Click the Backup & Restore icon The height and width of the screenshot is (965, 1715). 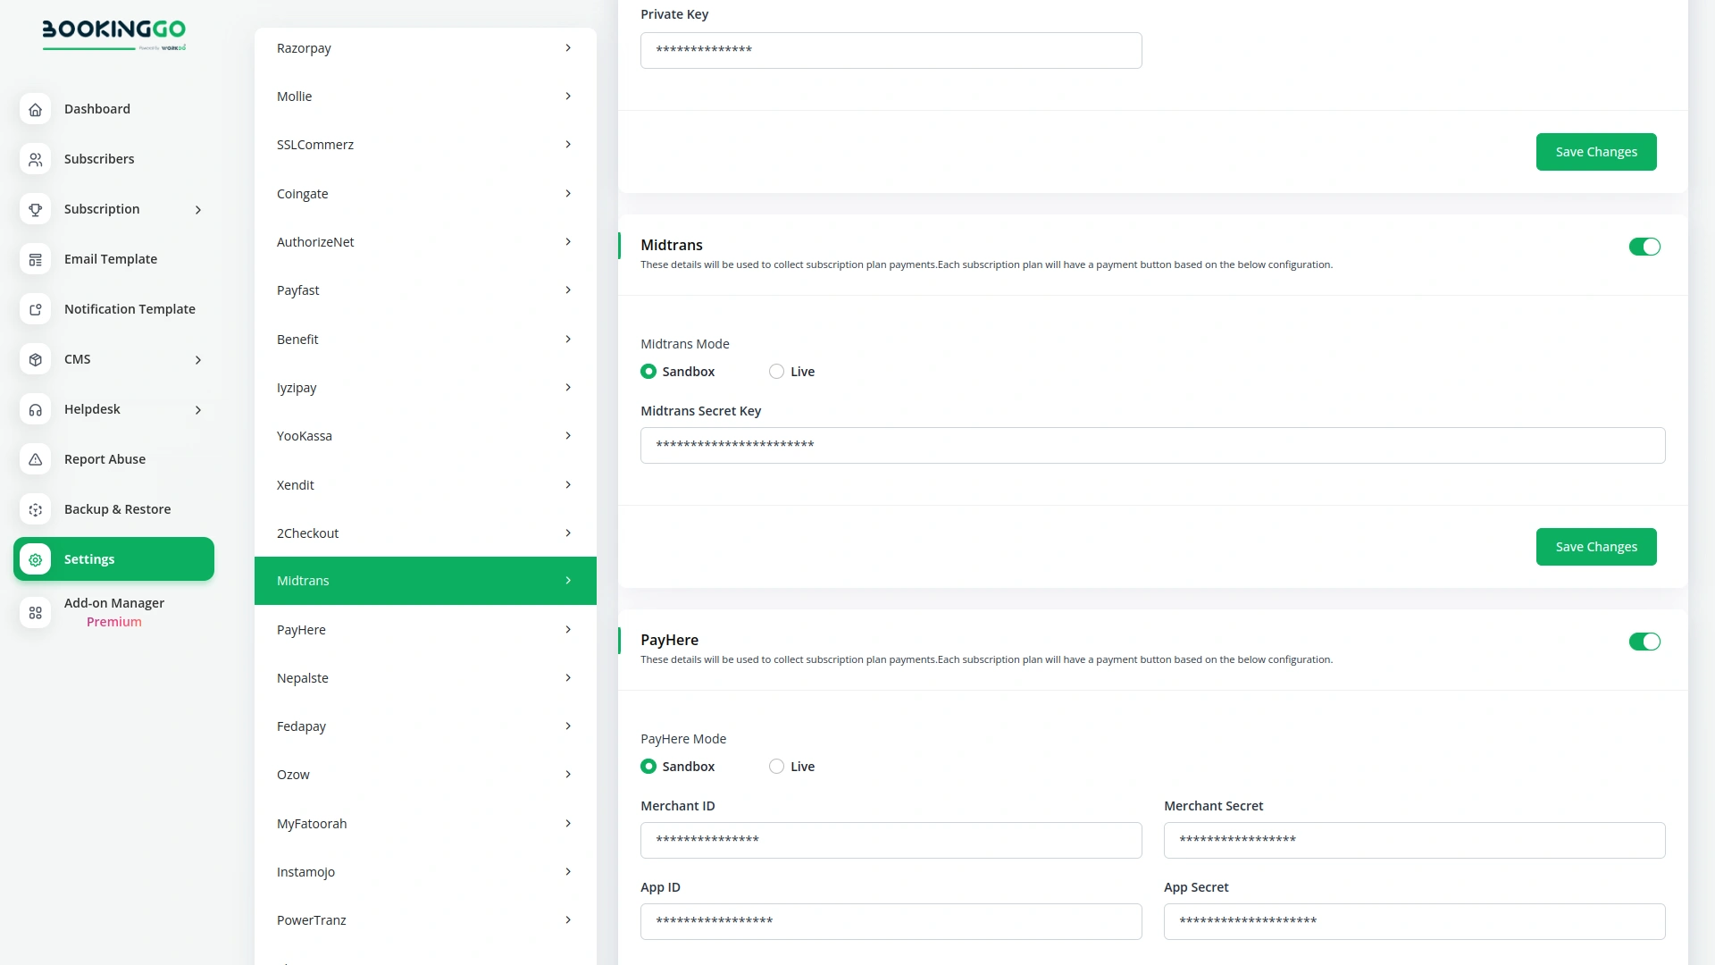(35, 509)
